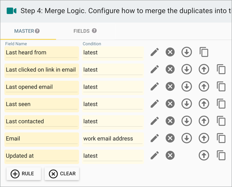
Task: Click the 'latest' condition for Last contacted
Action: [x=113, y=121]
